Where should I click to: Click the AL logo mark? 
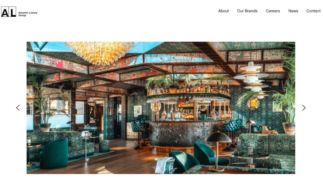coord(9,12)
